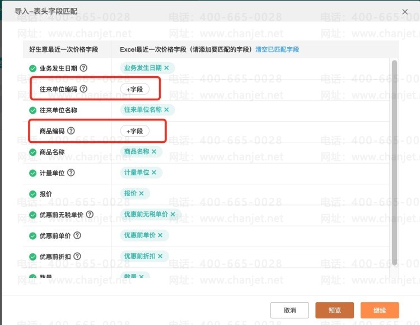Open help icon next to 业务发生日期

83,68
